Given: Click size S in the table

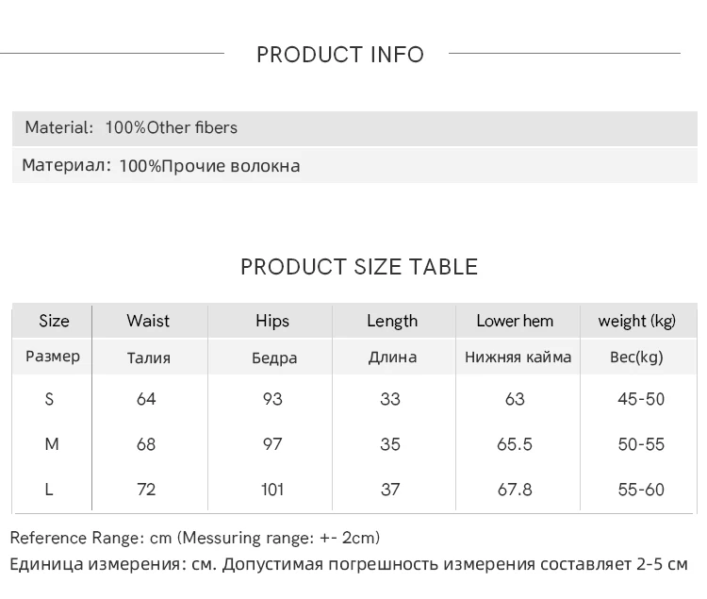Looking at the screenshot, I should (50, 399).
